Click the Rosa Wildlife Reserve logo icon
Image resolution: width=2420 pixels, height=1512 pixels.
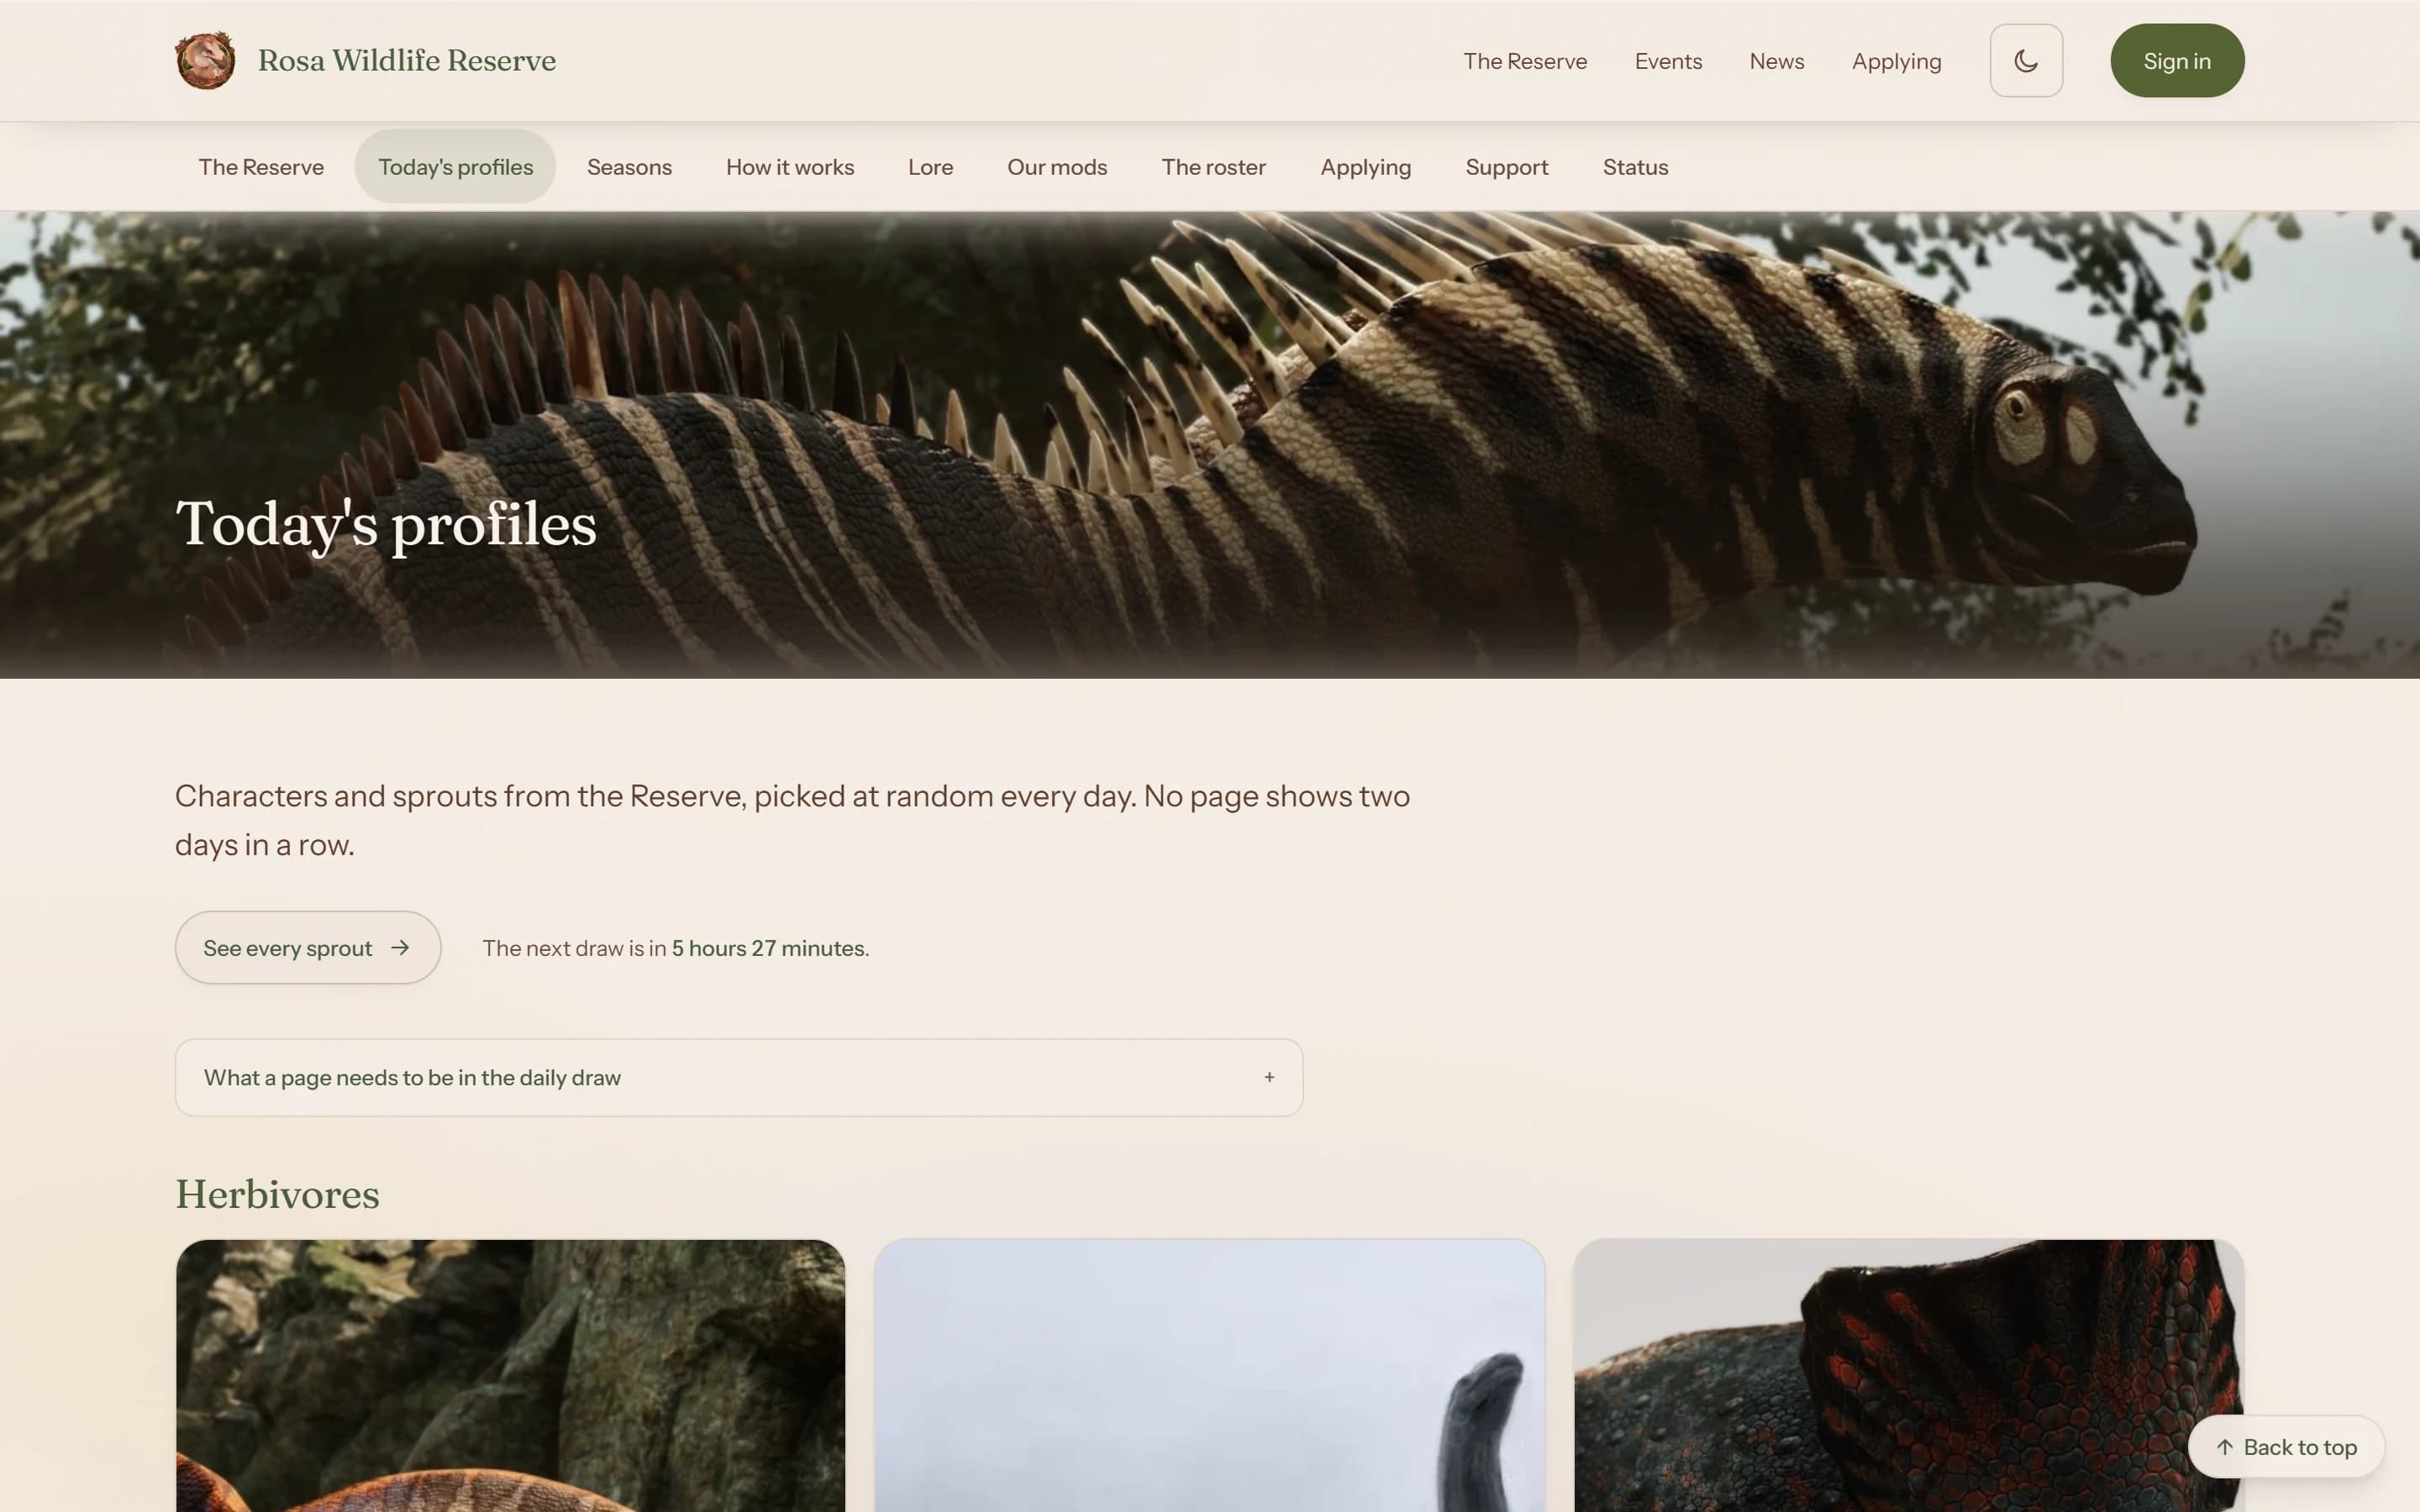tap(205, 60)
